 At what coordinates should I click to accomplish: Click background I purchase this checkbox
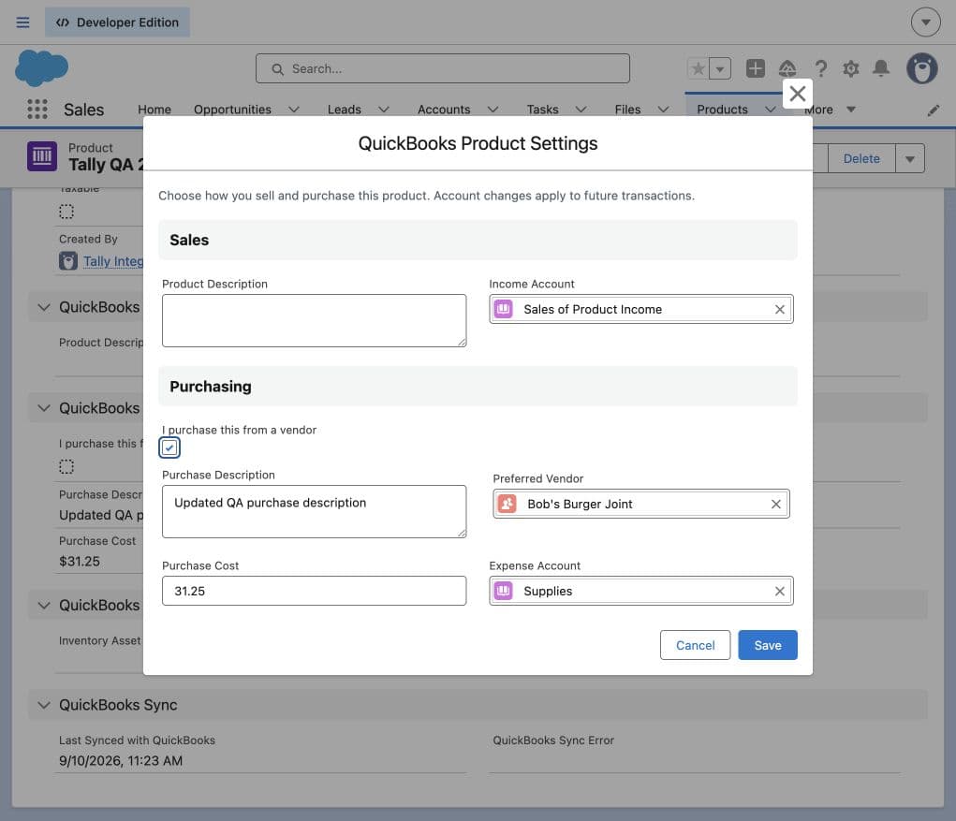[x=66, y=467]
